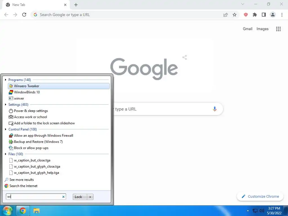Toggle the Chrome side panel icon
288x216 pixels.
click(264, 15)
